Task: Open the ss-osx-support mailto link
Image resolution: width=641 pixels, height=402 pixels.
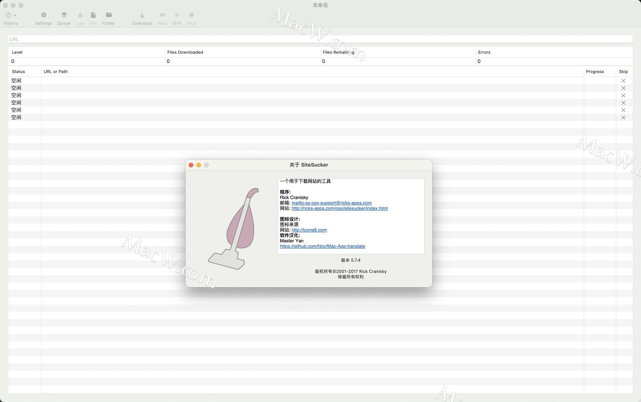Action: click(x=332, y=203)
